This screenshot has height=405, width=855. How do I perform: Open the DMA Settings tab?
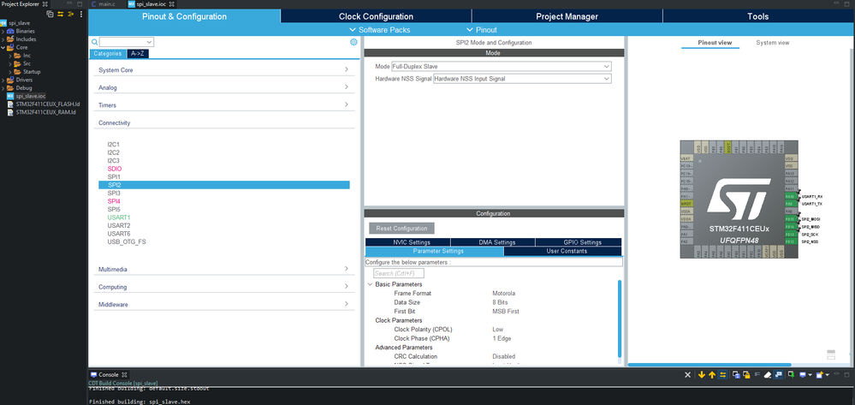(x=493, y=242)
